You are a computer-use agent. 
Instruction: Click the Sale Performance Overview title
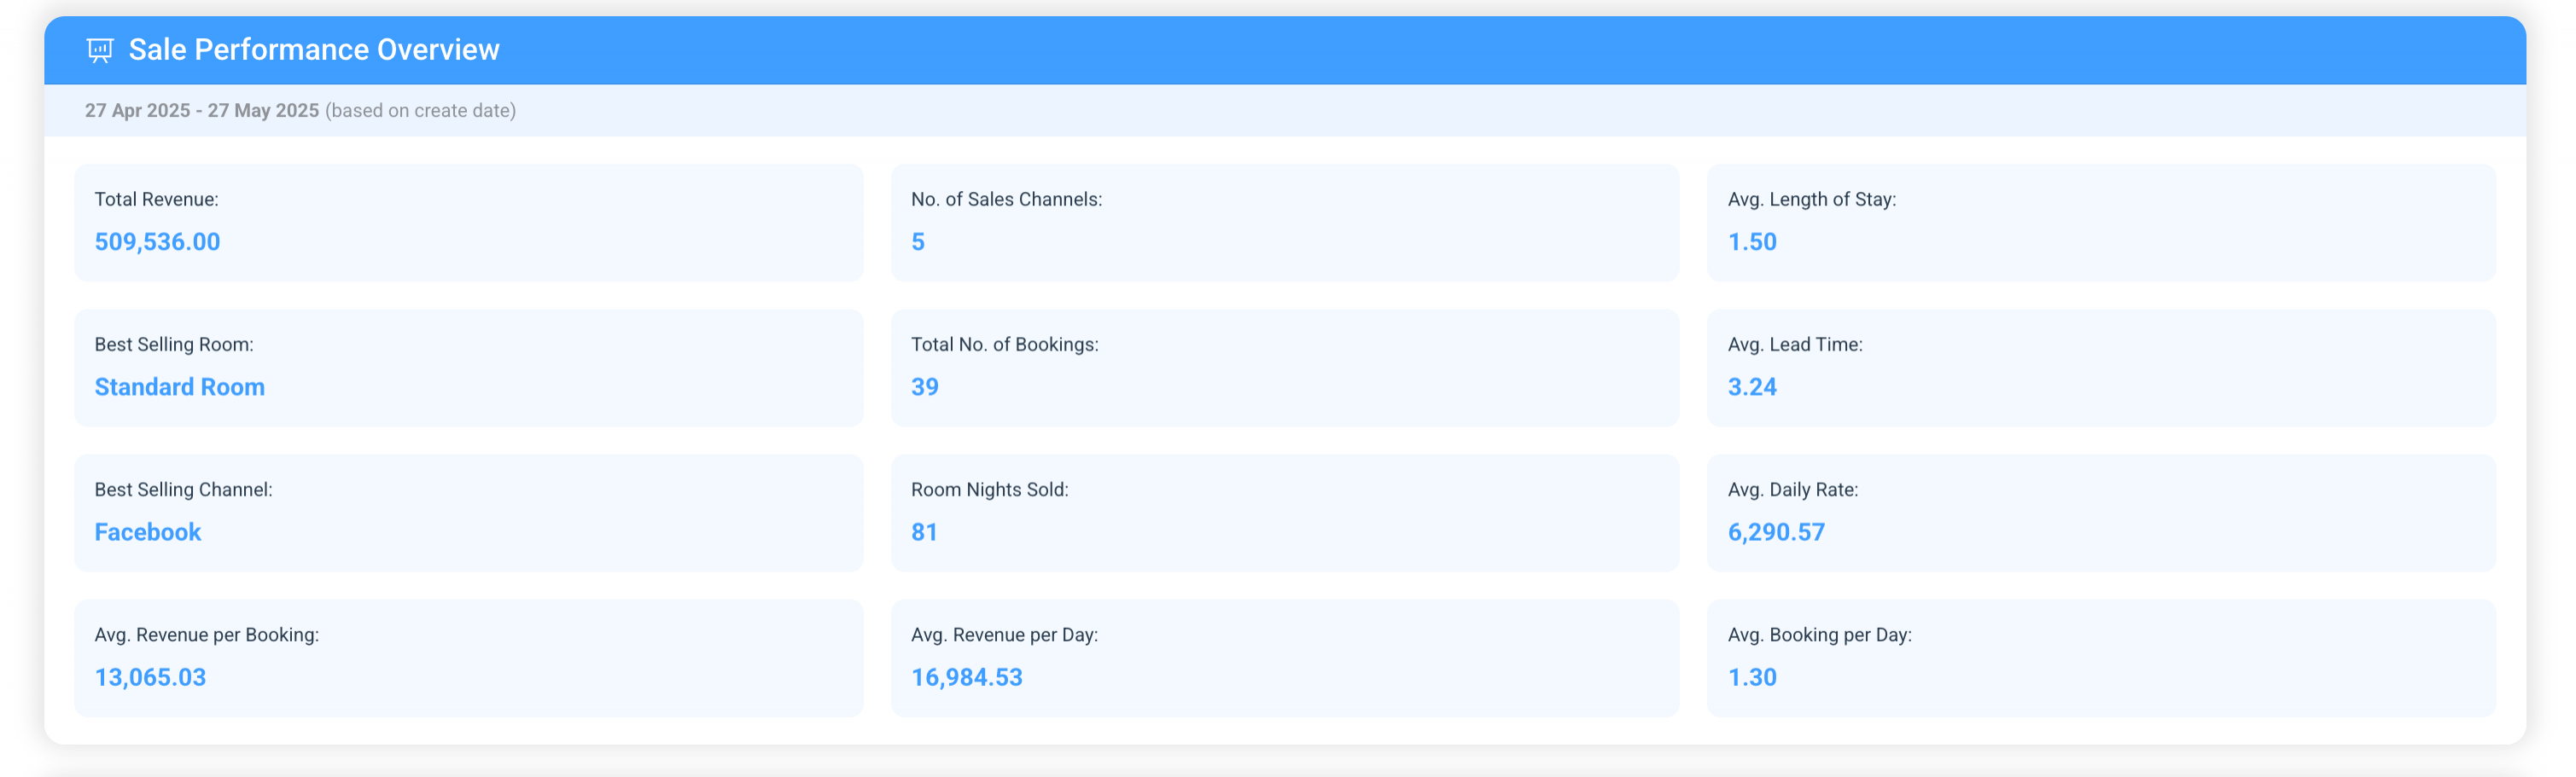313,50
